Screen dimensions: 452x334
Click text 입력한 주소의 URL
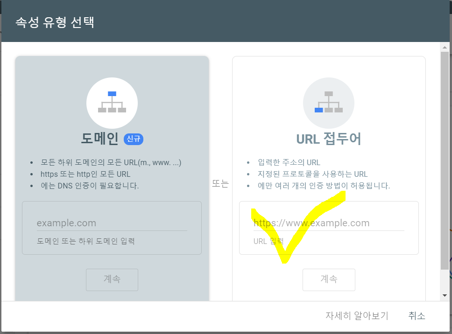point(289,162)
